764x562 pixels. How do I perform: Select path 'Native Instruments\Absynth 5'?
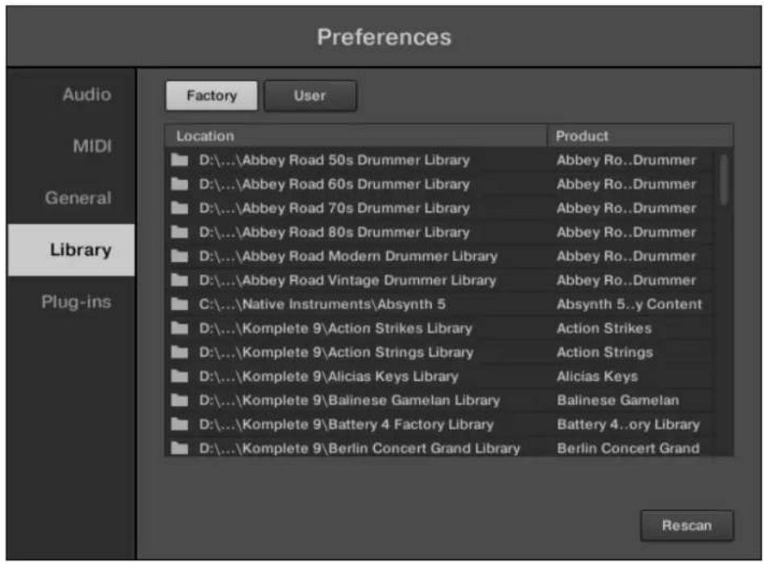click(322, 304)
